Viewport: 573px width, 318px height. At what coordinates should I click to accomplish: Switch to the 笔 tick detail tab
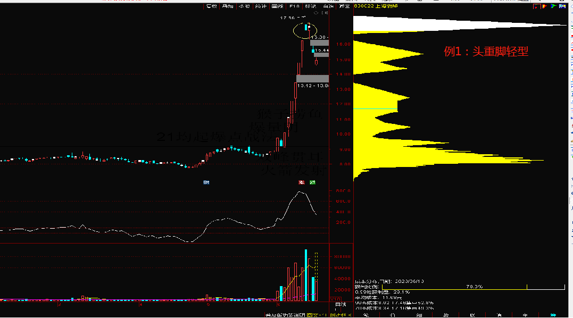point(365,315)
